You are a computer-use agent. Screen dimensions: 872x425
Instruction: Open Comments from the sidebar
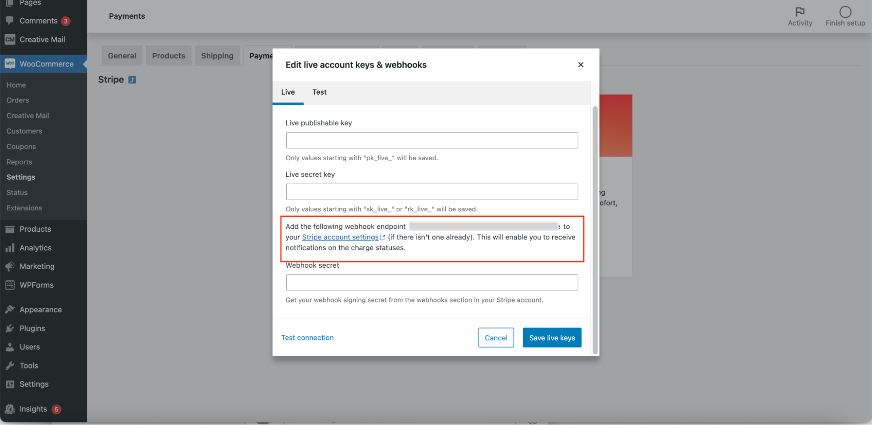10,21
